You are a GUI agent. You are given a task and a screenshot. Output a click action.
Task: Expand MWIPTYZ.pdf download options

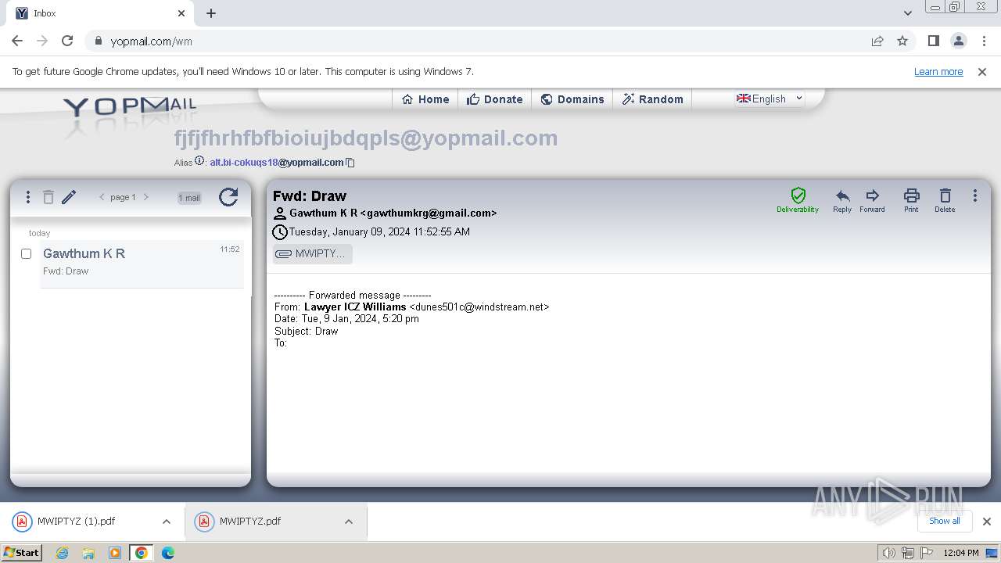(349, 522)
